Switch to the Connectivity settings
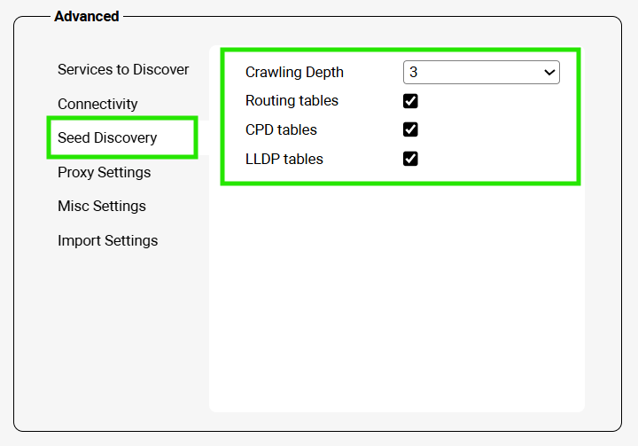 point(97,104)
